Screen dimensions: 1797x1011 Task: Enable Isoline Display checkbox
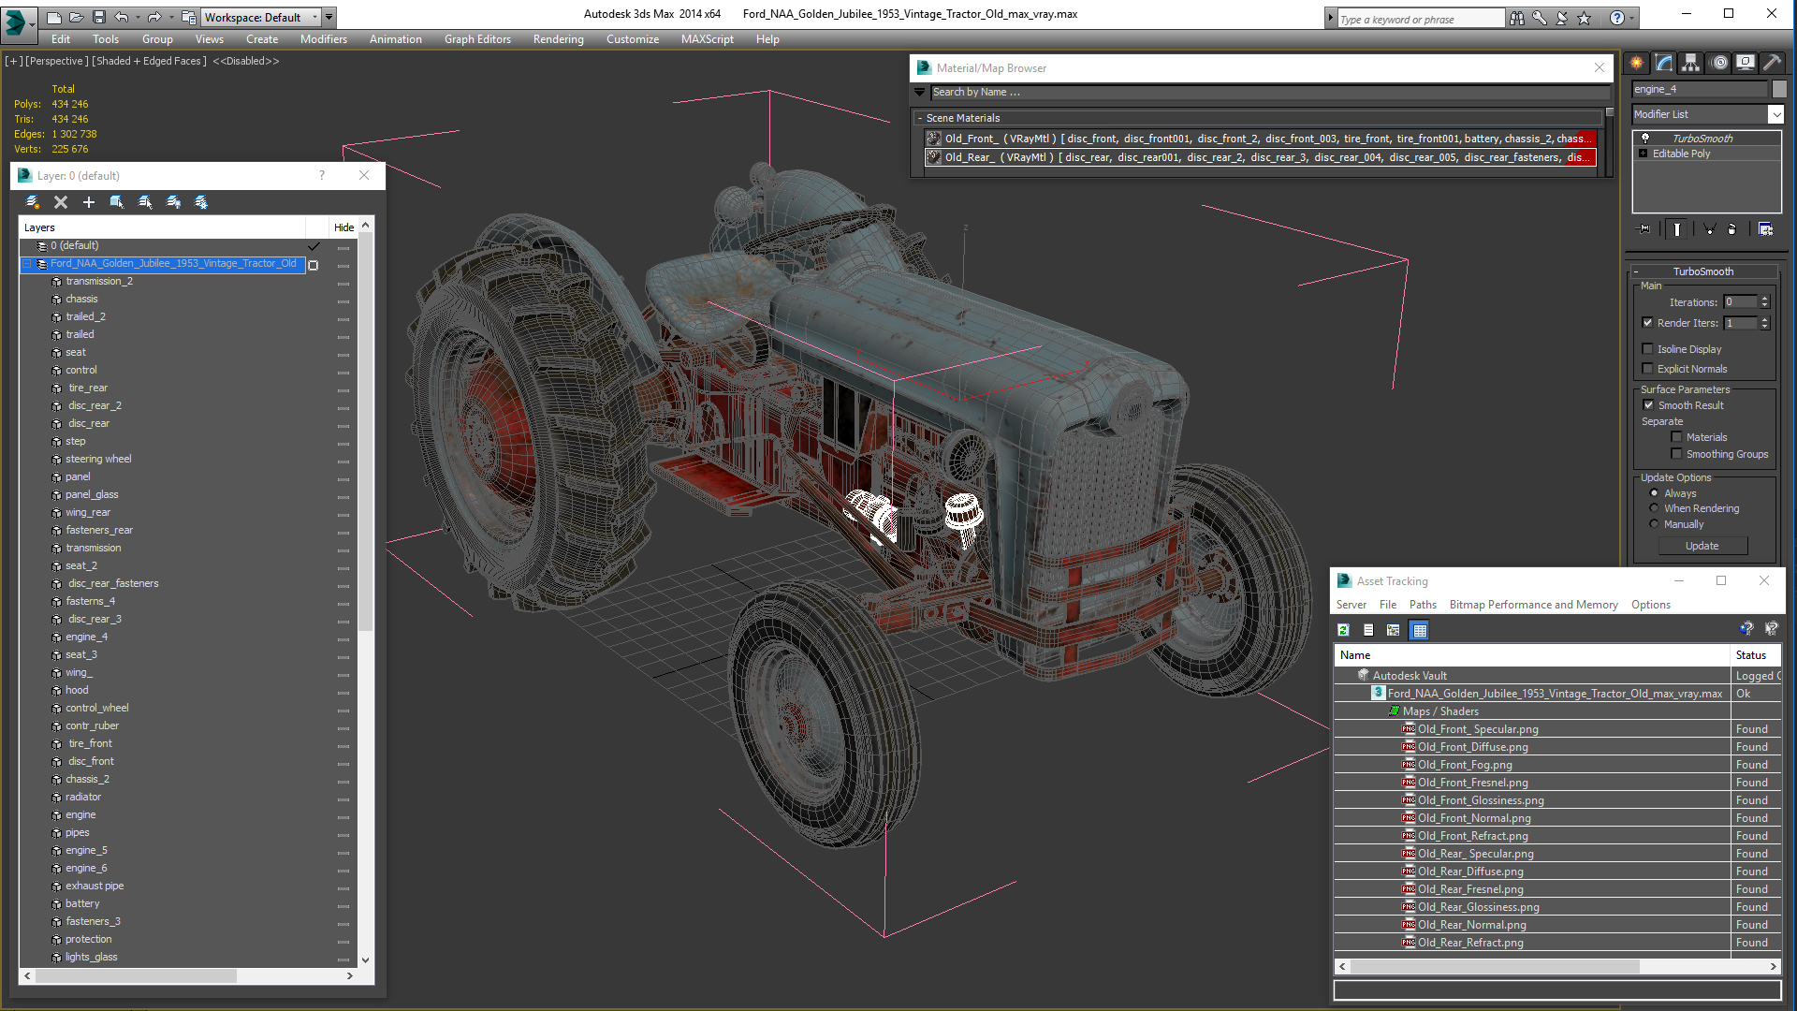click(x=1648, y=349)
